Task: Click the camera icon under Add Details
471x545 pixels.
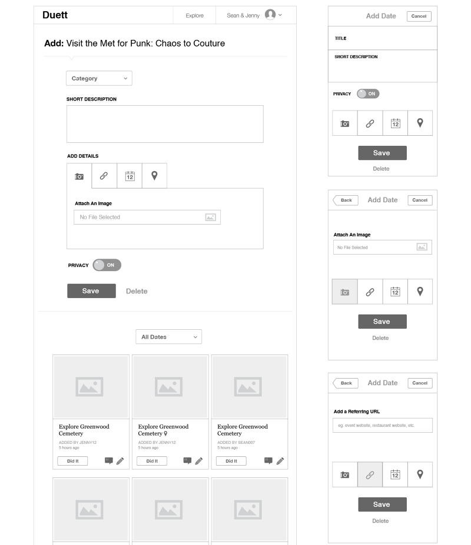Action: (79, 176)
